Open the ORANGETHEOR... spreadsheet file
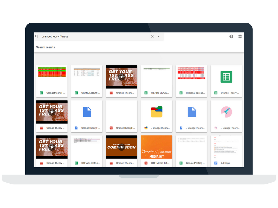 point(87,81)
